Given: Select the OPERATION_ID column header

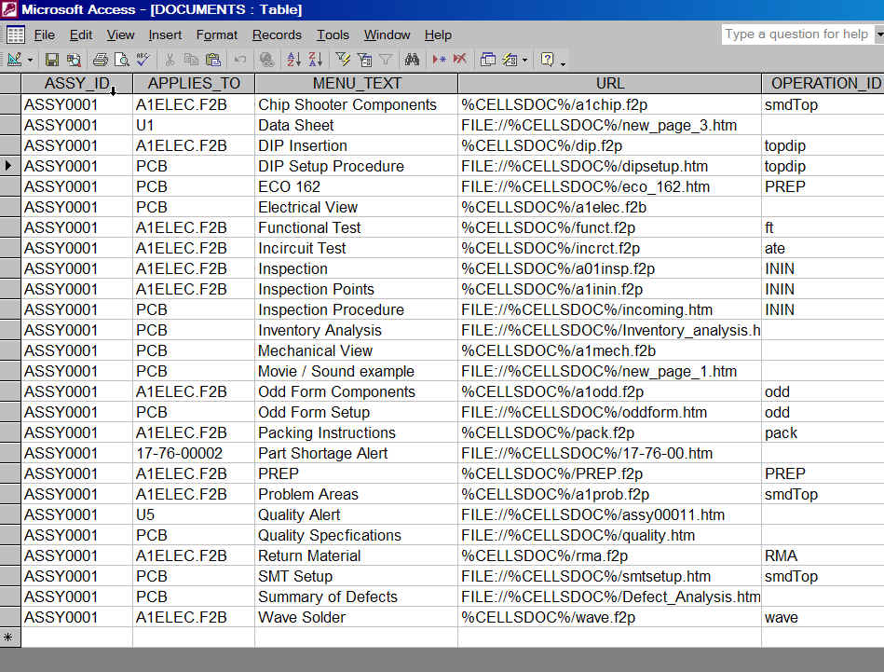Looking at the screenshot, I should click(x=823, y=84).
